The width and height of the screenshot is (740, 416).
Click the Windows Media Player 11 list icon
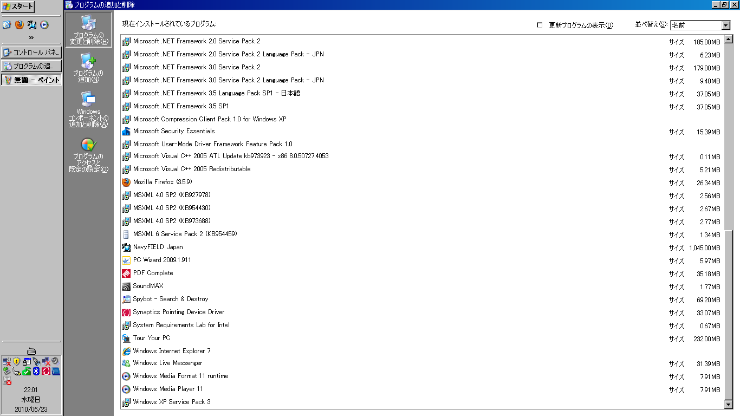(126, 389)
